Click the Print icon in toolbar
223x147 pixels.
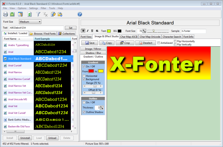click(6, 14)
